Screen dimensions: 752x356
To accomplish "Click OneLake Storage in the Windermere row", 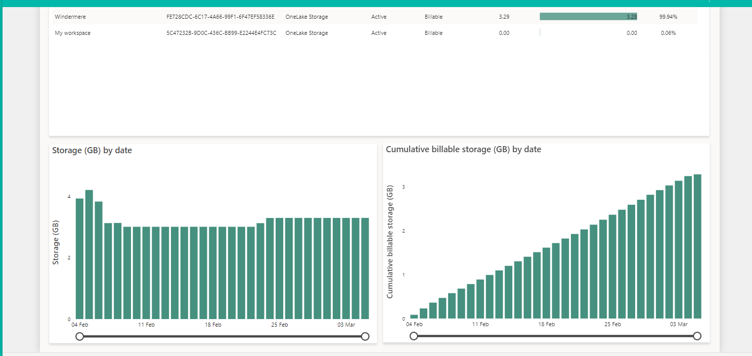I will coord(306,17).
